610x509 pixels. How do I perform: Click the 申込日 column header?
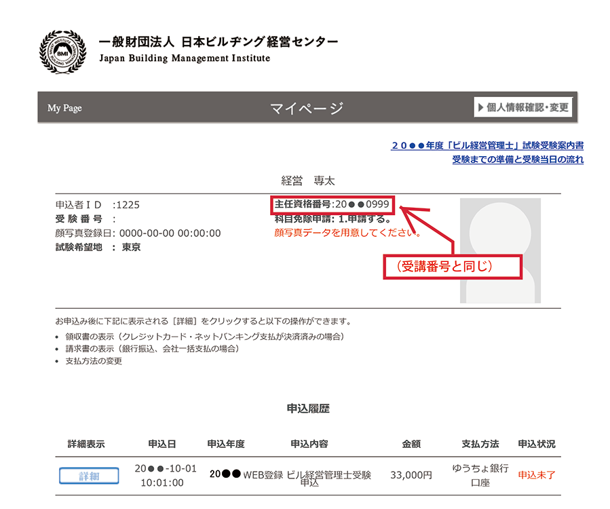[161, 444]
